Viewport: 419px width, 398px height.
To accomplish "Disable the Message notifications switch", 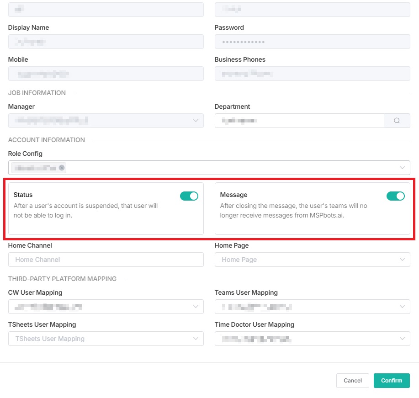I will tap(396, 196).
